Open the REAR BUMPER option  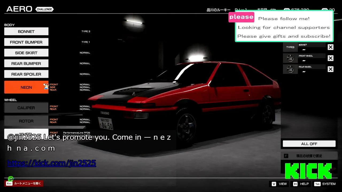pyautogui.click(x=26, y=63)
